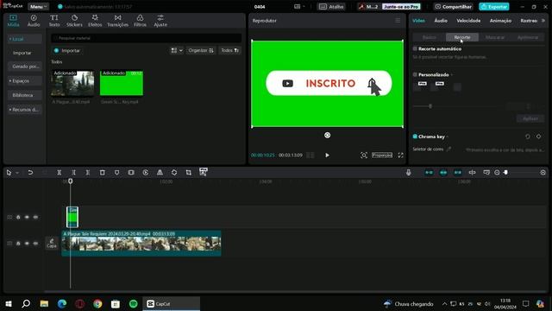The width and height of the screenshot is (552, 311).
Task: Click the Junte-se ao Pro button
Action: pyautogui.click(x=401, y=7)
